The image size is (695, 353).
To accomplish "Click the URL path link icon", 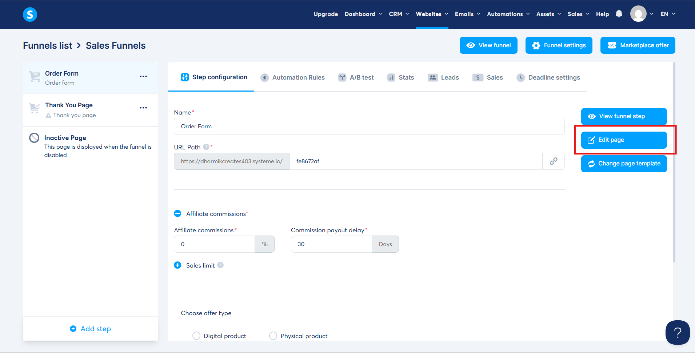I will point(553,161).
